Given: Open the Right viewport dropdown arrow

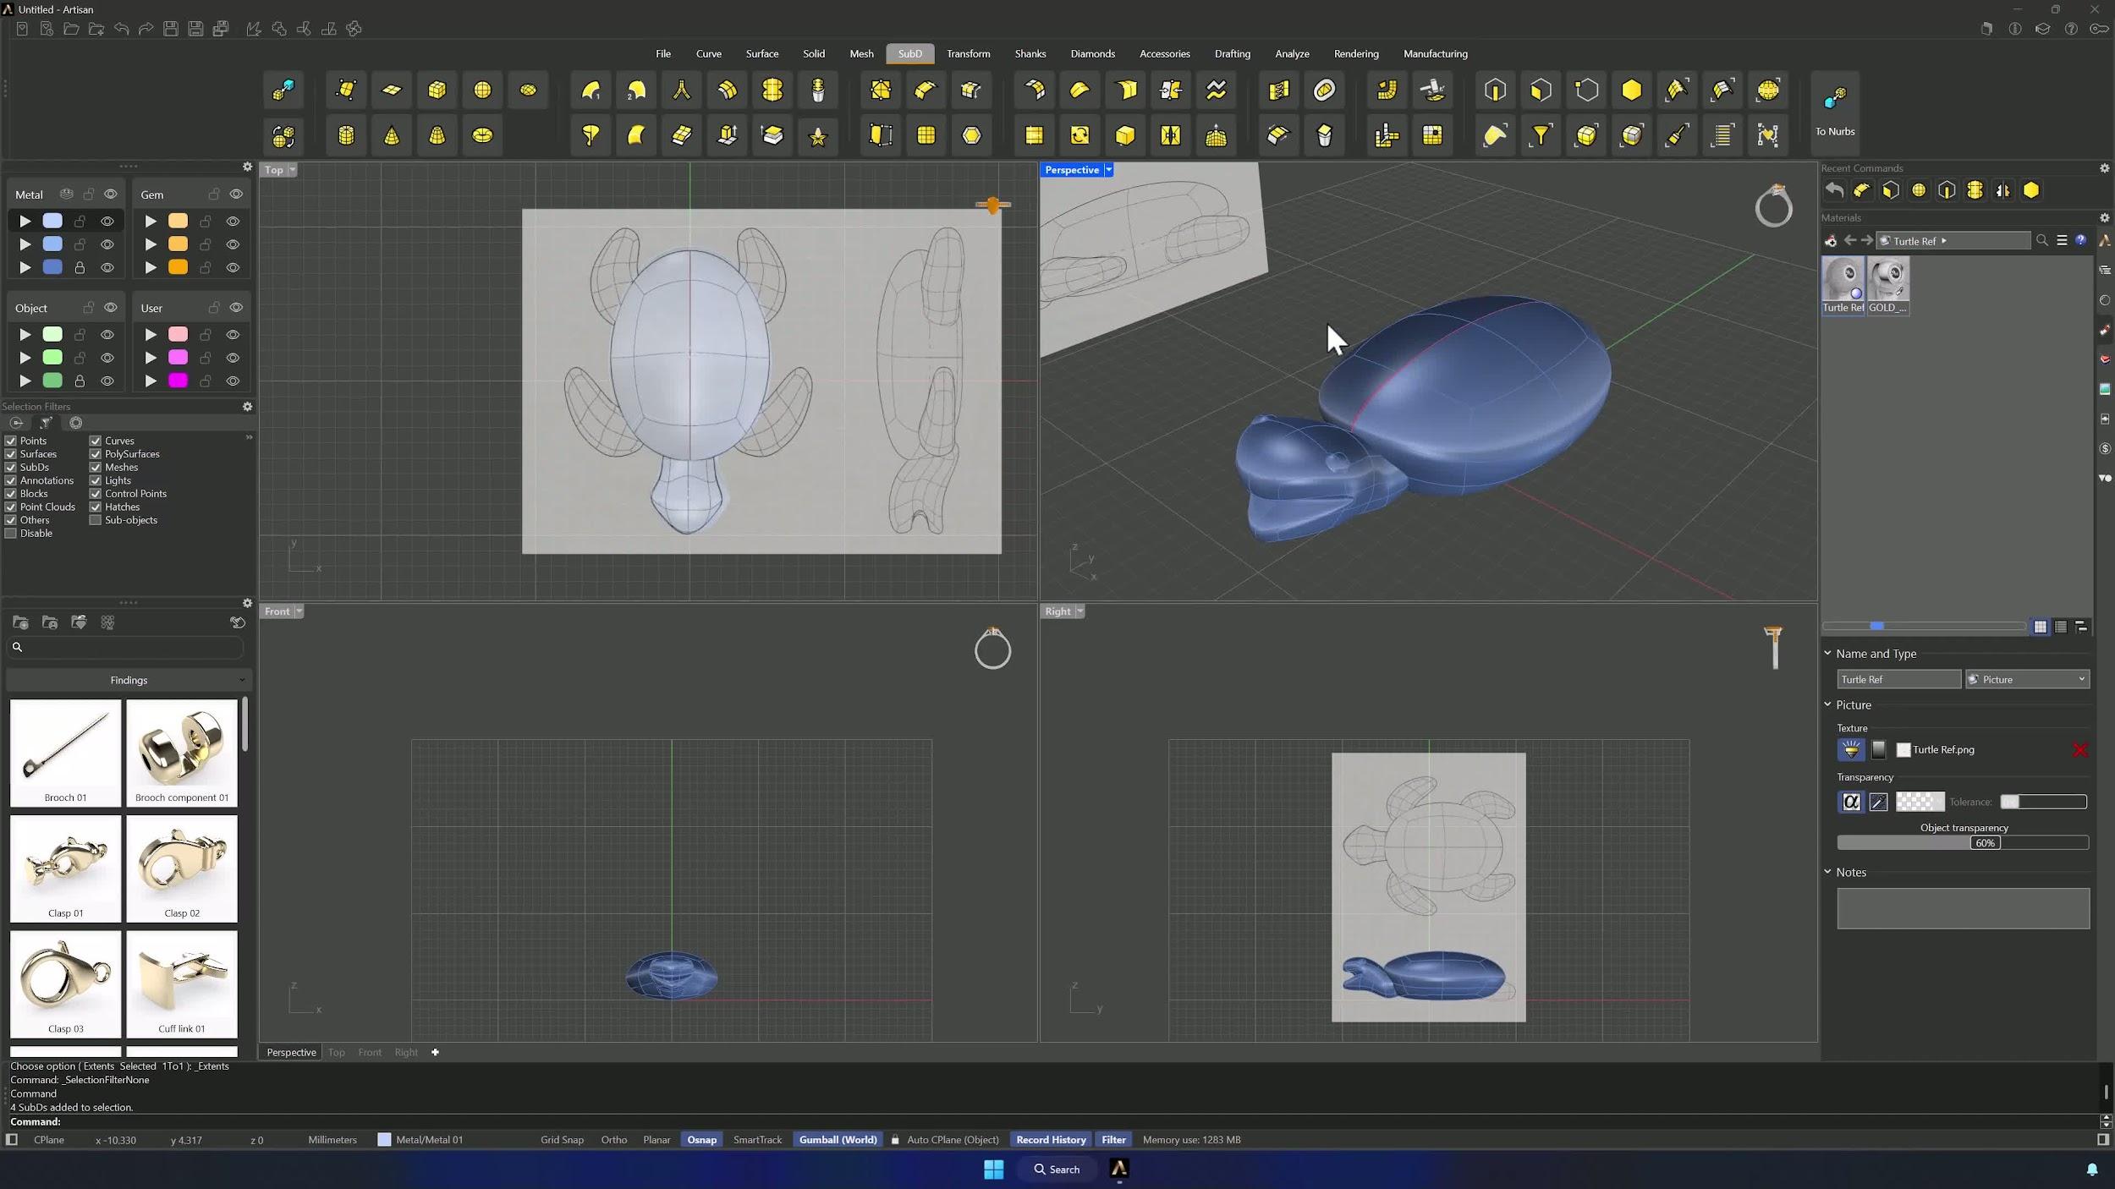Looking at the screenshot, I should (x=1079, y=611).
